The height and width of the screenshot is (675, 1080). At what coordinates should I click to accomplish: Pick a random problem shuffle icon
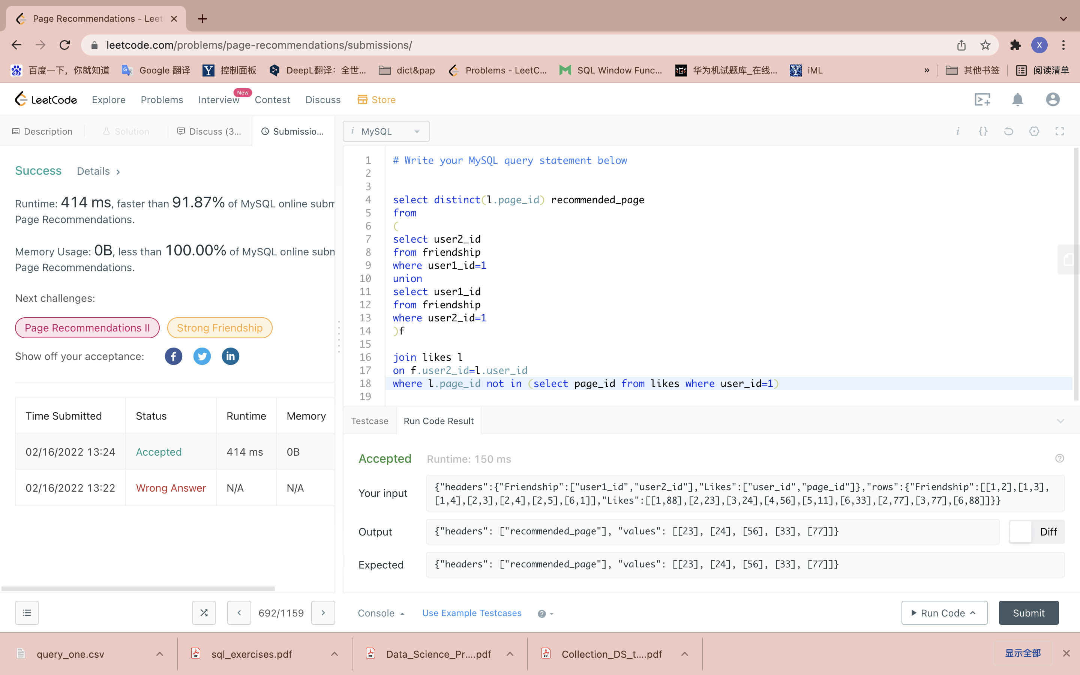point(204,612)
